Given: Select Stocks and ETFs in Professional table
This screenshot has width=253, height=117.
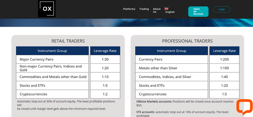Looking at the screenshot, I should 171,85.
